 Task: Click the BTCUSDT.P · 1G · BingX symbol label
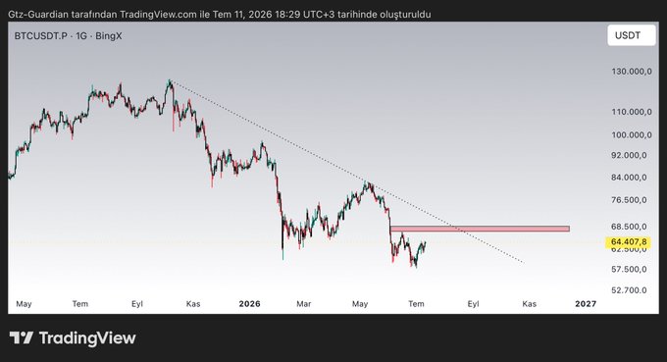pos(68,36)
